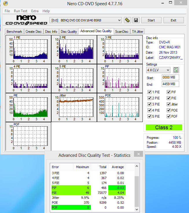Toggle the POF checkbox
This screenshot has height=213, width=189.
[168, 116]
